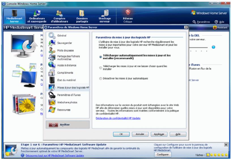The image size is (231, 159).
Task: Open Déclaration de confidentialité HP Update link
Action: (x=118, y=118)
